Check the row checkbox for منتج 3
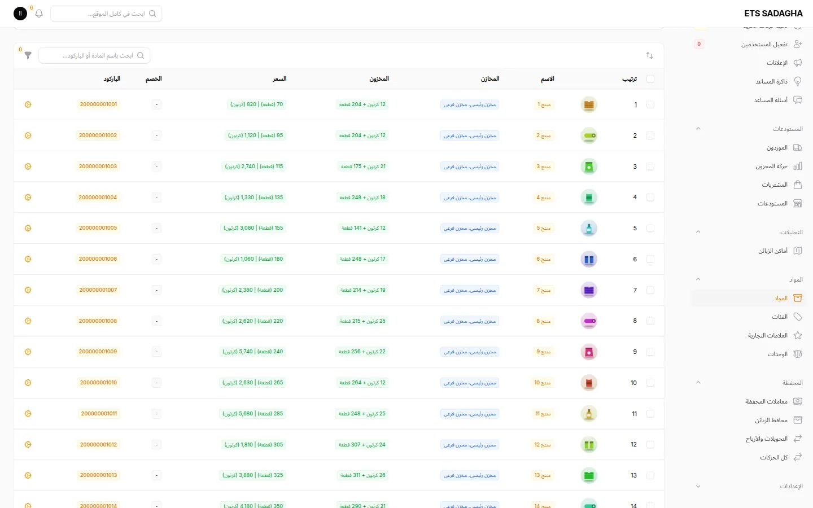 coord(650,167)
